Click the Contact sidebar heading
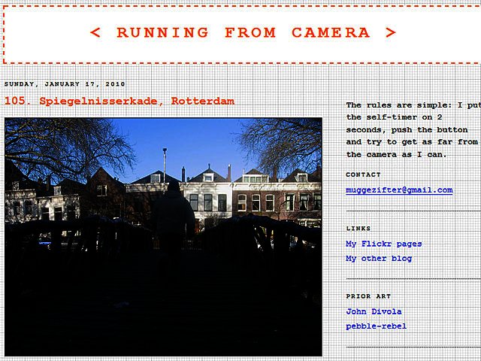Viewport: 481px width, 361px height. pyautogui.click(x=364, y=174)
